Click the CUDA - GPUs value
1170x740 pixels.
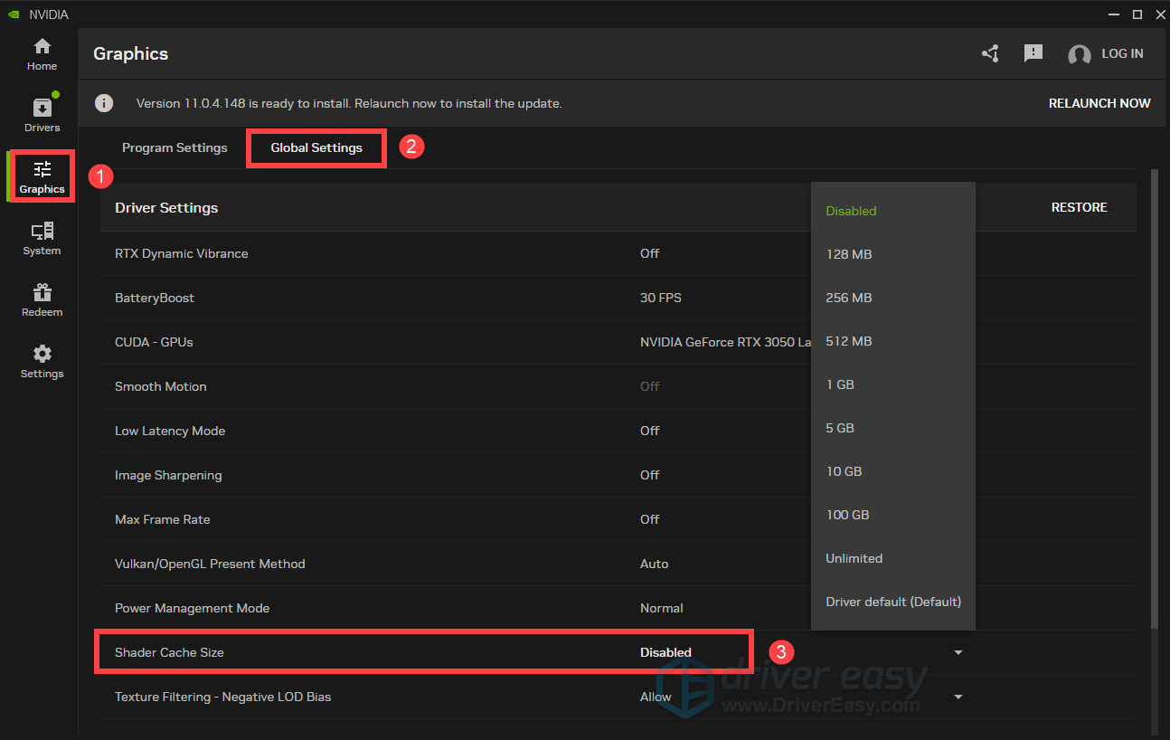click(x=725, y=342)
